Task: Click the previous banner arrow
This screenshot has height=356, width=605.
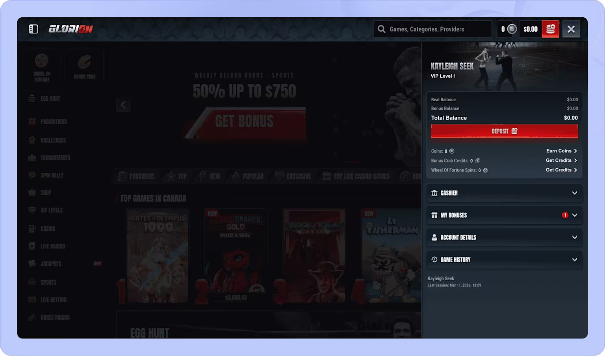Action: point(123,105)
